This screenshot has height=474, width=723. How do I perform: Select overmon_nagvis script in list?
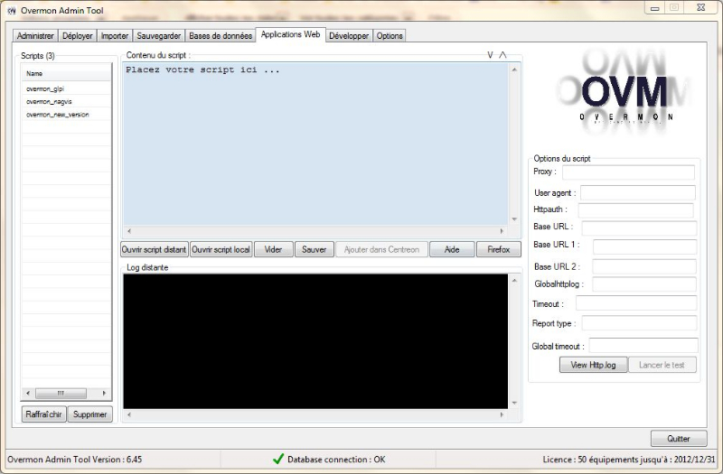pos(48,102)
